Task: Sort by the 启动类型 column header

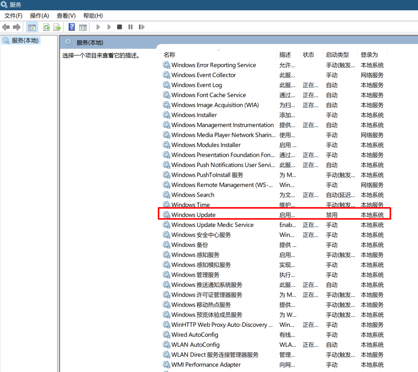Action: click(x=338, y=55)
